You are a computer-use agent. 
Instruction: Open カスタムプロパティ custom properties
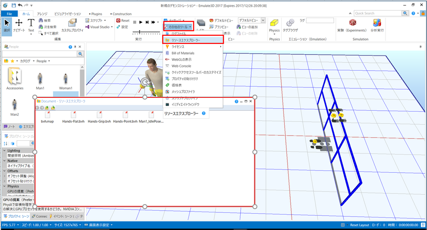tap(72, 25)
